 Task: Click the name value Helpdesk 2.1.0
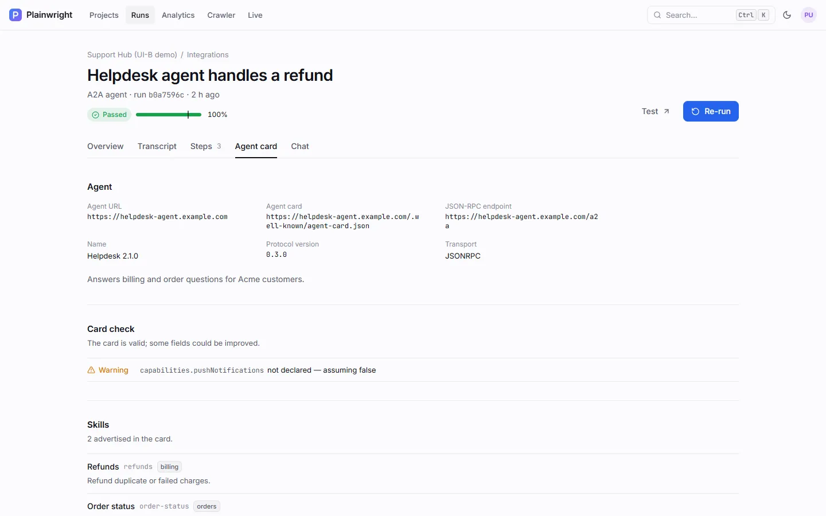[113, 256]
